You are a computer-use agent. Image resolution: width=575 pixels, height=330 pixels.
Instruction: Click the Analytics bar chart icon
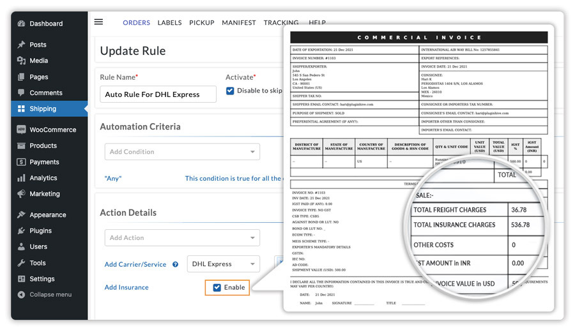pyautogui.click(x=21, y=178)
